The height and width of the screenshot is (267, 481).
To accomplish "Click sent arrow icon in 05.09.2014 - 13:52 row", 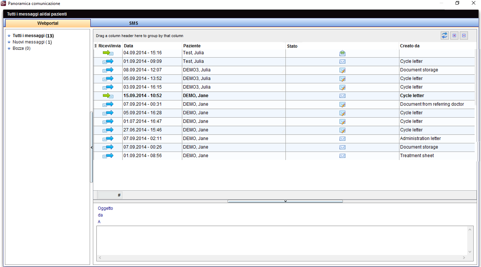I will pos(108,78).
